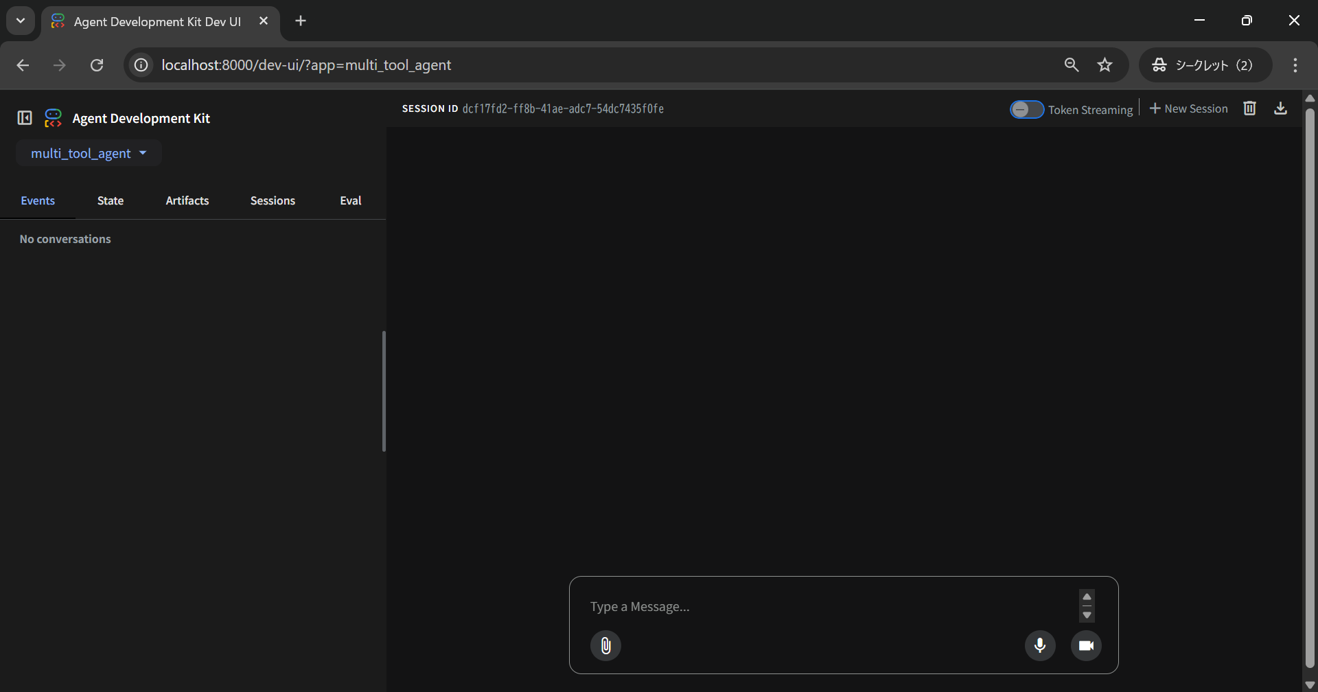Bookmark the page with the star icon
The height and width of the screenshot is (692, 1318).
click(1105, 65)
